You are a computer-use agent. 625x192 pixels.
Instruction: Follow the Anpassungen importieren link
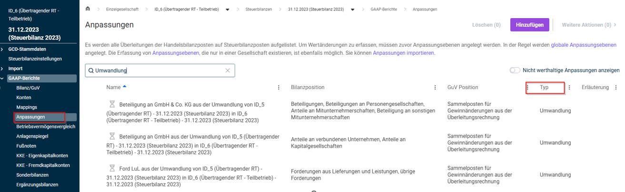pyautogui.click(x=404, y=53)
